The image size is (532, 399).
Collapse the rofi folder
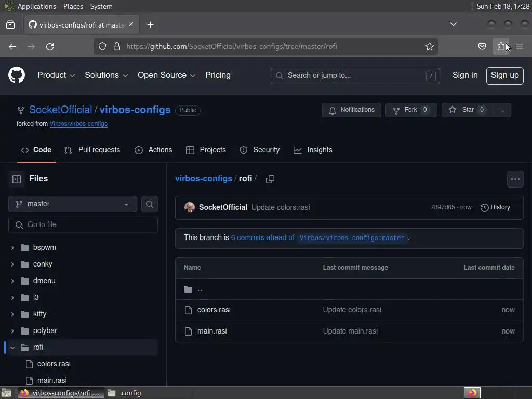[12, 348]
